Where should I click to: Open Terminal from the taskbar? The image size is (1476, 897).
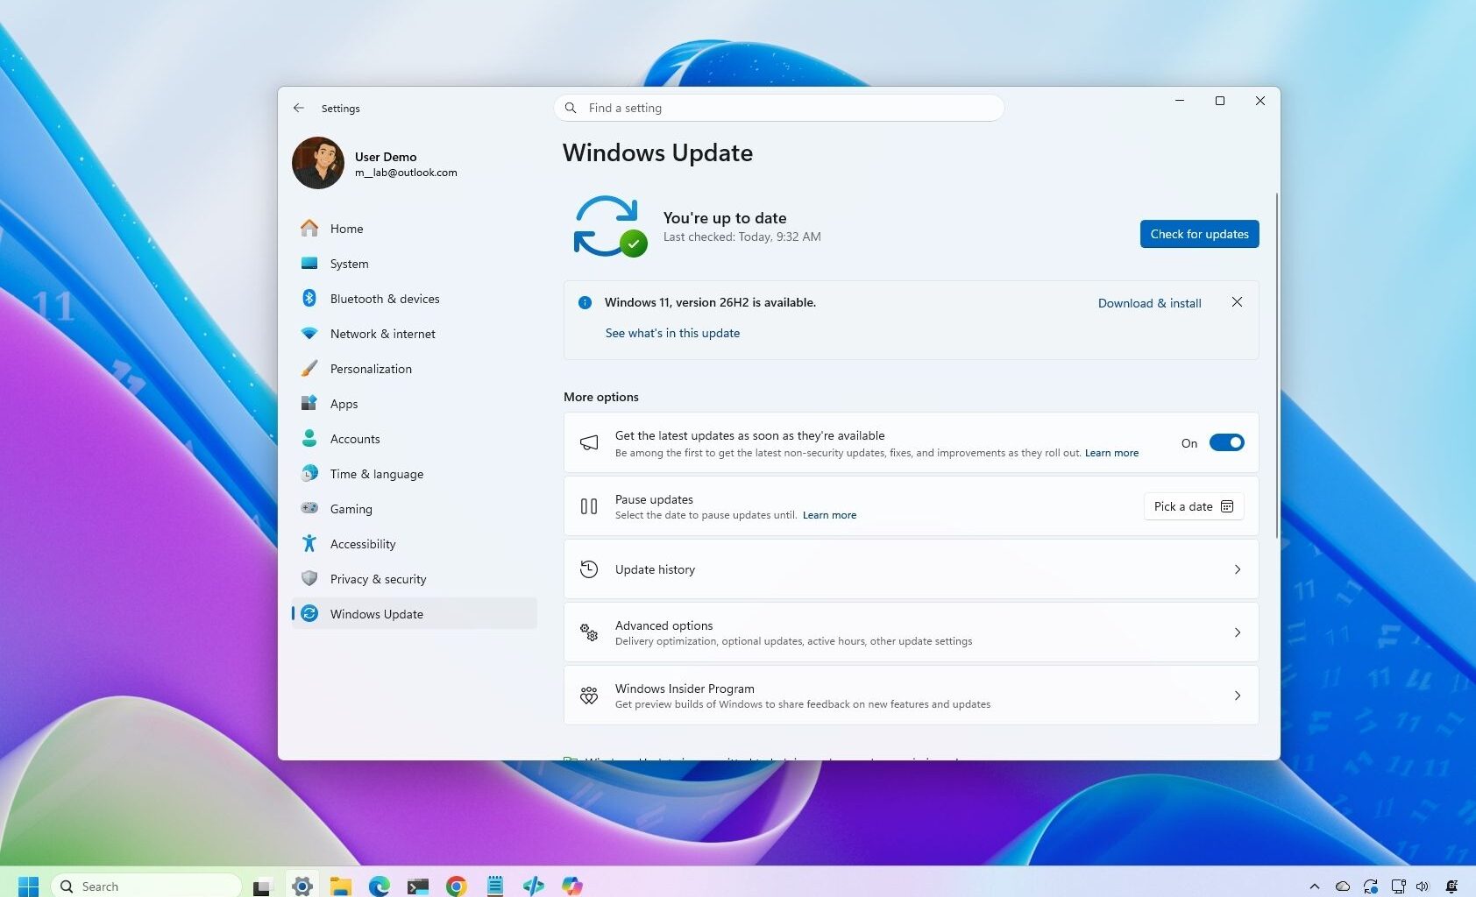click(418, 886)
